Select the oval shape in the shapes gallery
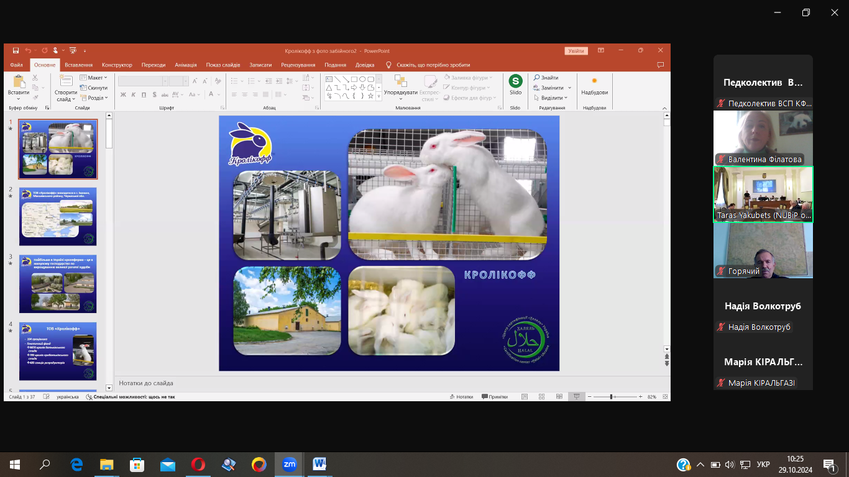The image size is (849, 477). tap(362, 79)
